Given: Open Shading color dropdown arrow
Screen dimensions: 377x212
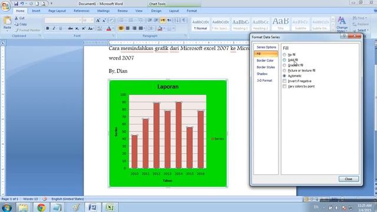Looking at the screenshot, I should click(164, 28).
